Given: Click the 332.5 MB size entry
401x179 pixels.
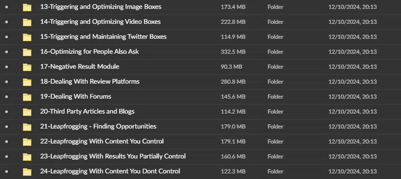Looking at the screenshot, I should pyautogui.click(x=233, y=52).
